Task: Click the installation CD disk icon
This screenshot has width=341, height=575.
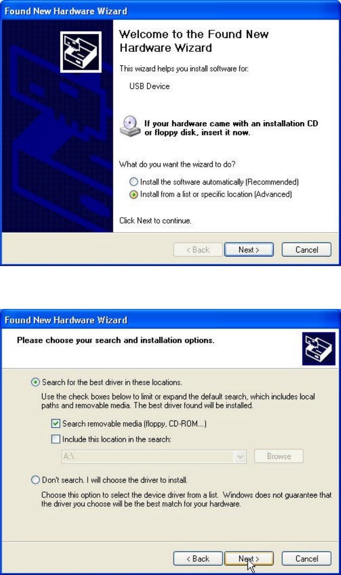Action: coord(129,126)
